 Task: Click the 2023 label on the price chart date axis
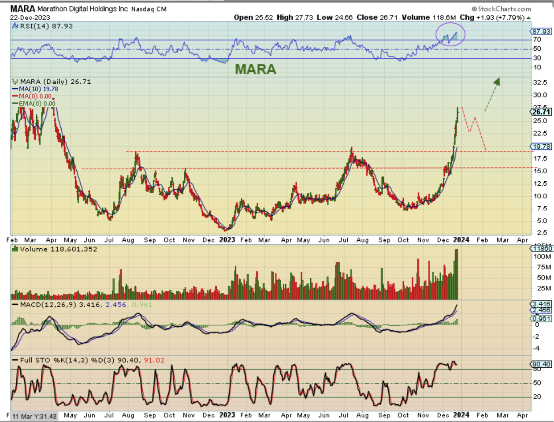pyautogui.click(x=227, y=240)
